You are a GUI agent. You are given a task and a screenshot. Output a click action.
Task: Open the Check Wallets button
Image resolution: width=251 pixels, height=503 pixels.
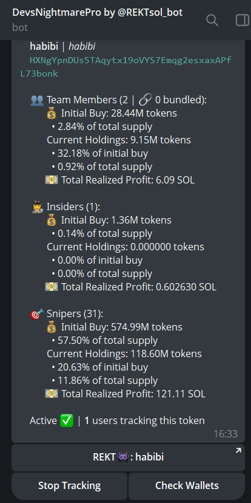pyautogui.click(x=187, y=485)
